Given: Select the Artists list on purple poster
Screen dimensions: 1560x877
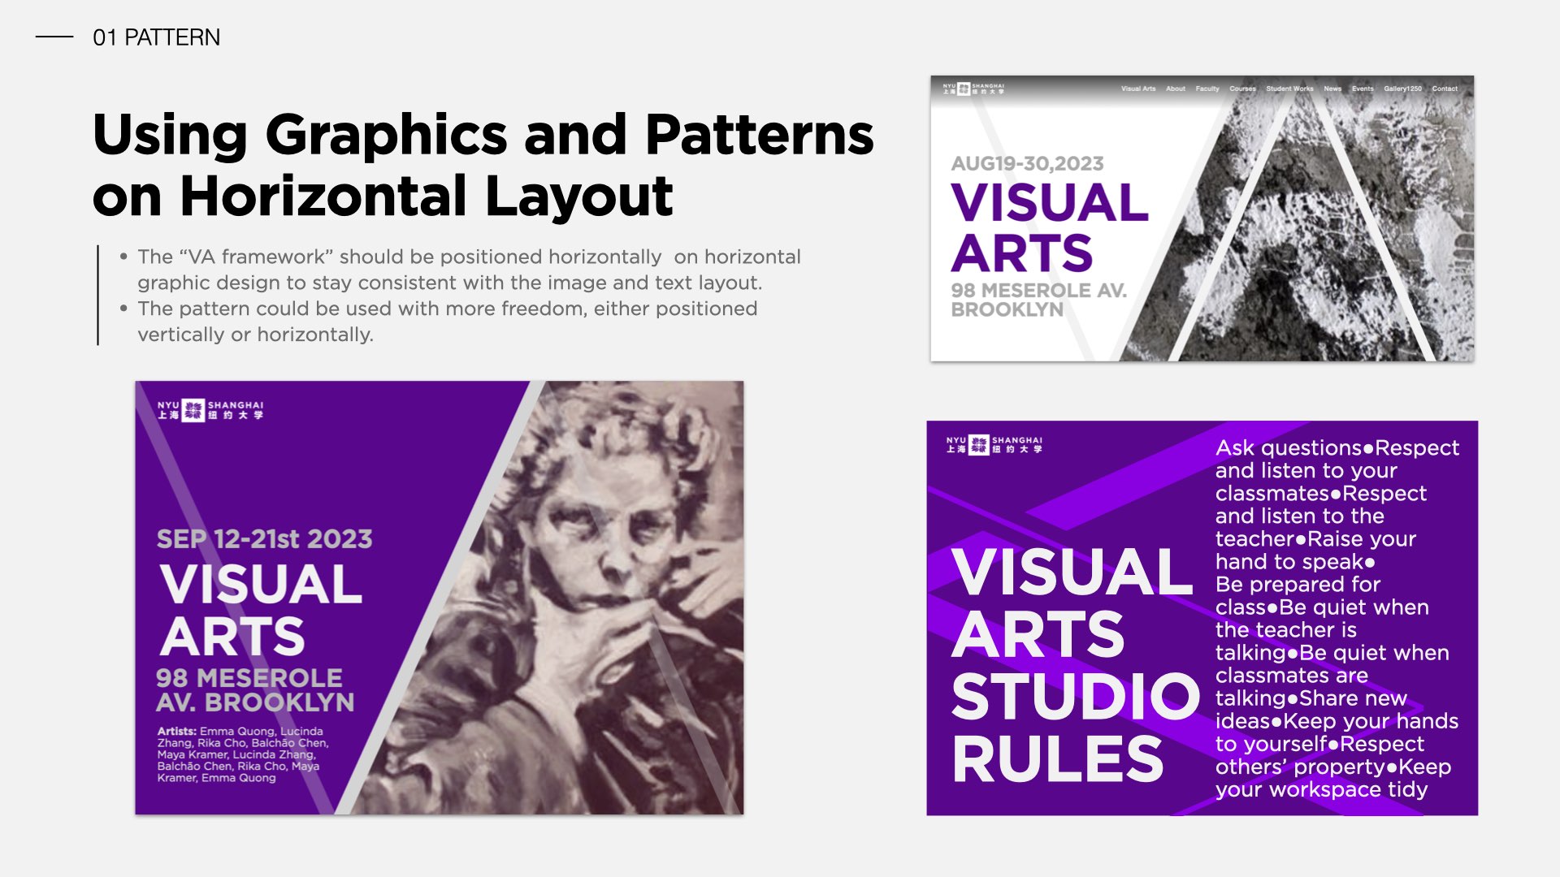Looking at the screenshot, I should tap(242, 754).
